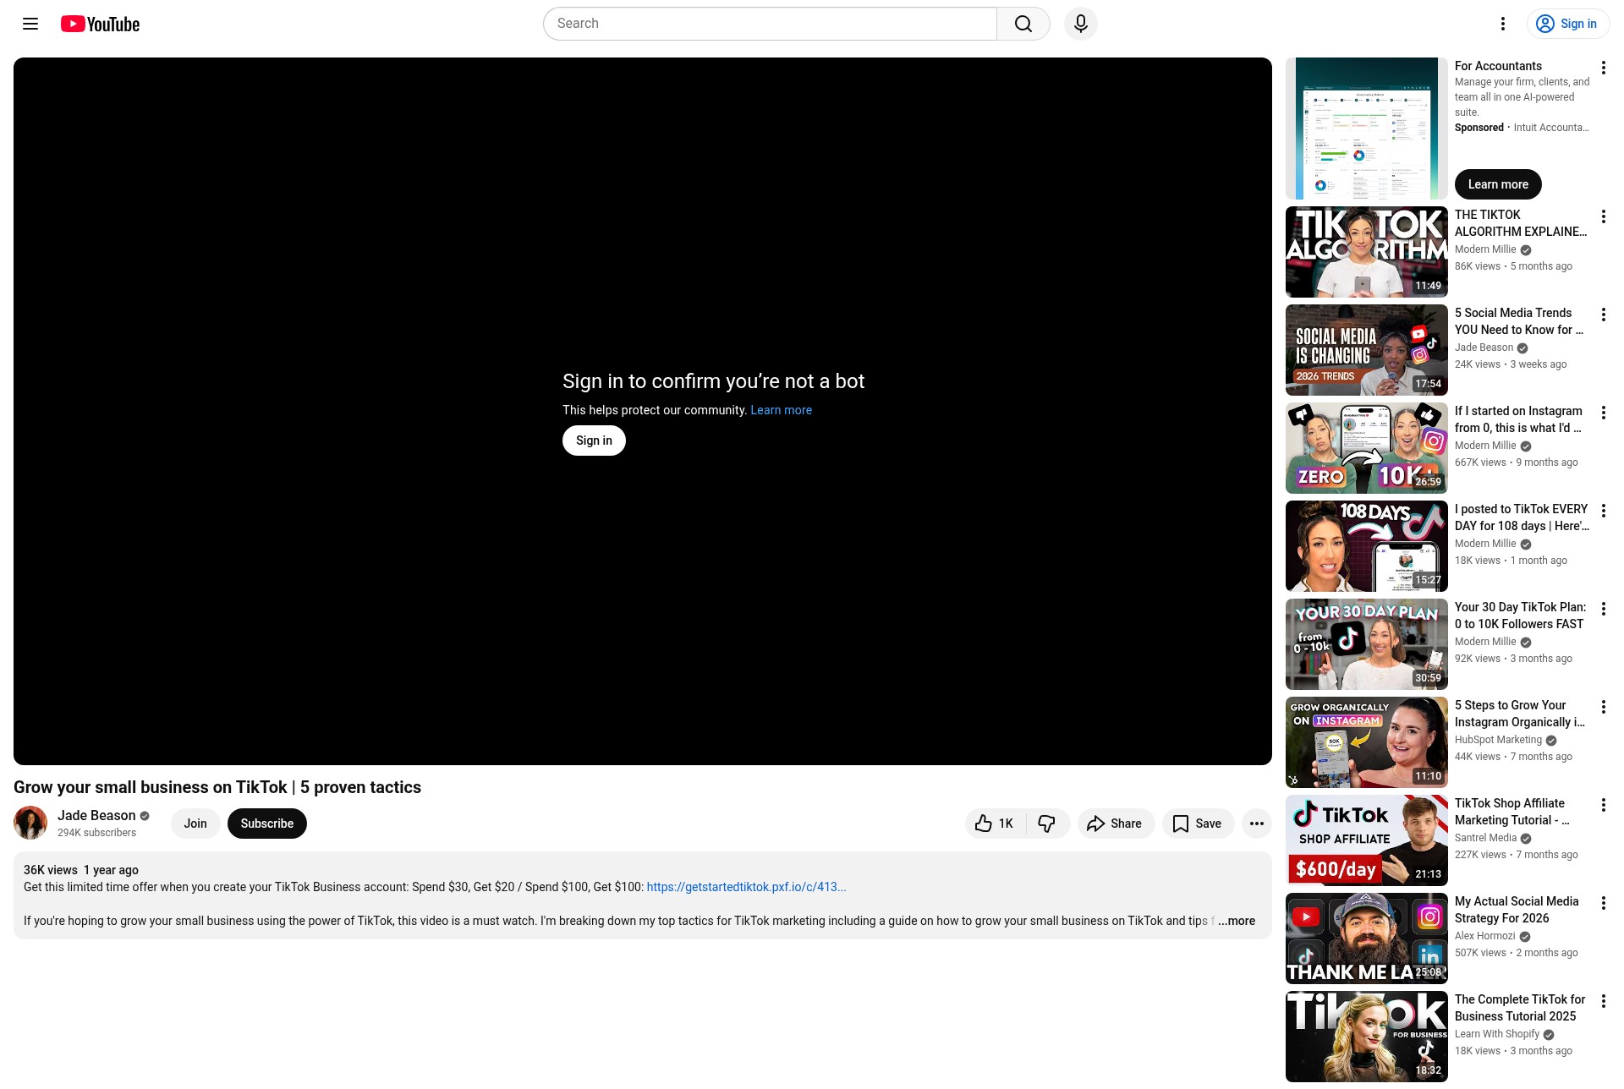
Task: Click Sign in button in video player
Action: point(594,441)
